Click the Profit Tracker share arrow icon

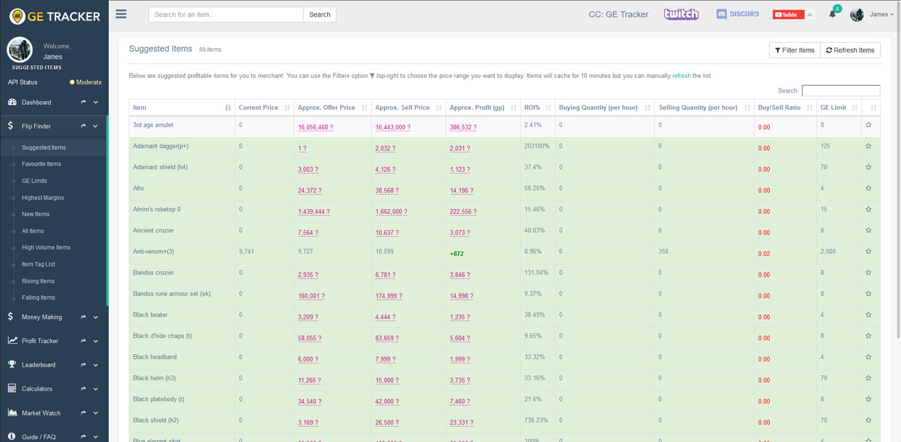[x=83, y=341]
